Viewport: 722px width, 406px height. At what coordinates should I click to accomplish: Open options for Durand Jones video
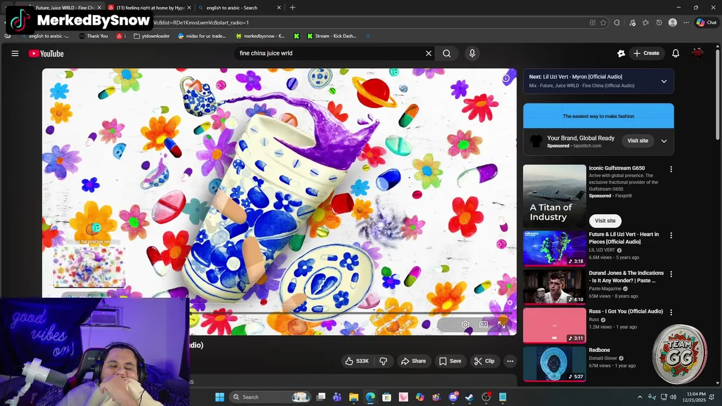tap(671, 274)
